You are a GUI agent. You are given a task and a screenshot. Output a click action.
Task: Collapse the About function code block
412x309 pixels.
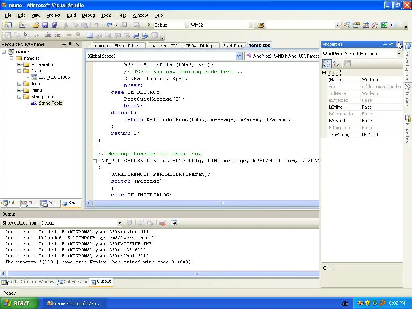(x=95, y=161)
